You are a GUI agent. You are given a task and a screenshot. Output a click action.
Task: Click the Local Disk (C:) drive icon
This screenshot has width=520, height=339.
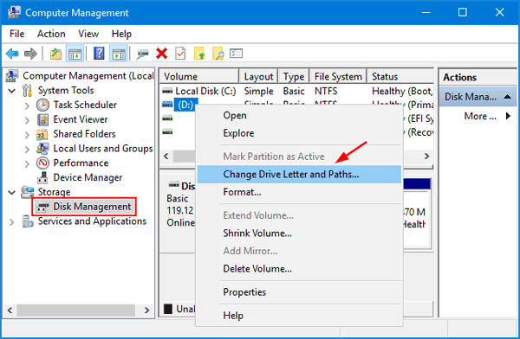tap(167, 91)
